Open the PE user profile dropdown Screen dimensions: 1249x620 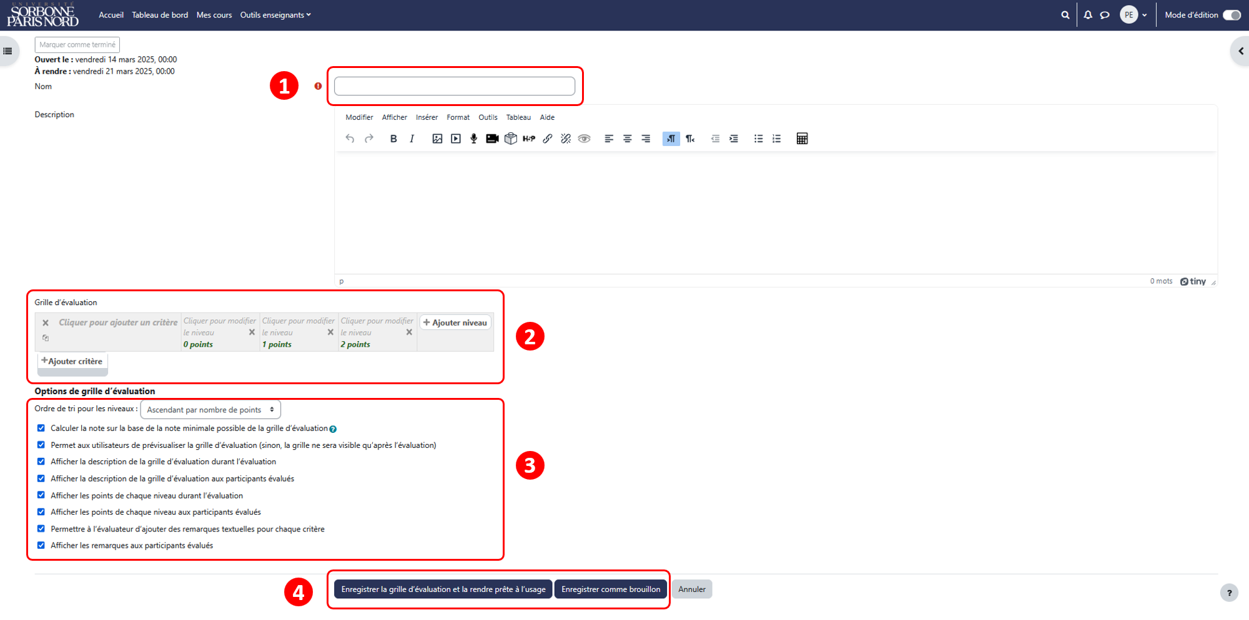click(x=1133, y=15)
